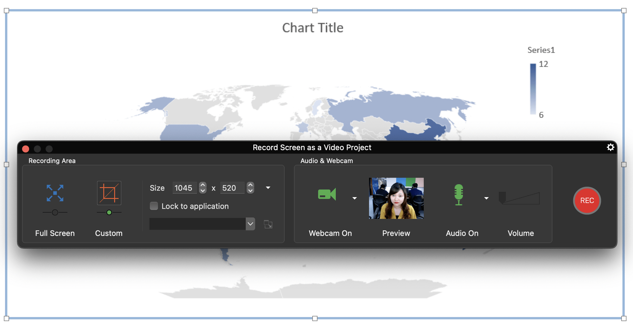This screenshot has height=327, width=633.
Task: Click the width field showing 1045
Action: coord(184,188)
